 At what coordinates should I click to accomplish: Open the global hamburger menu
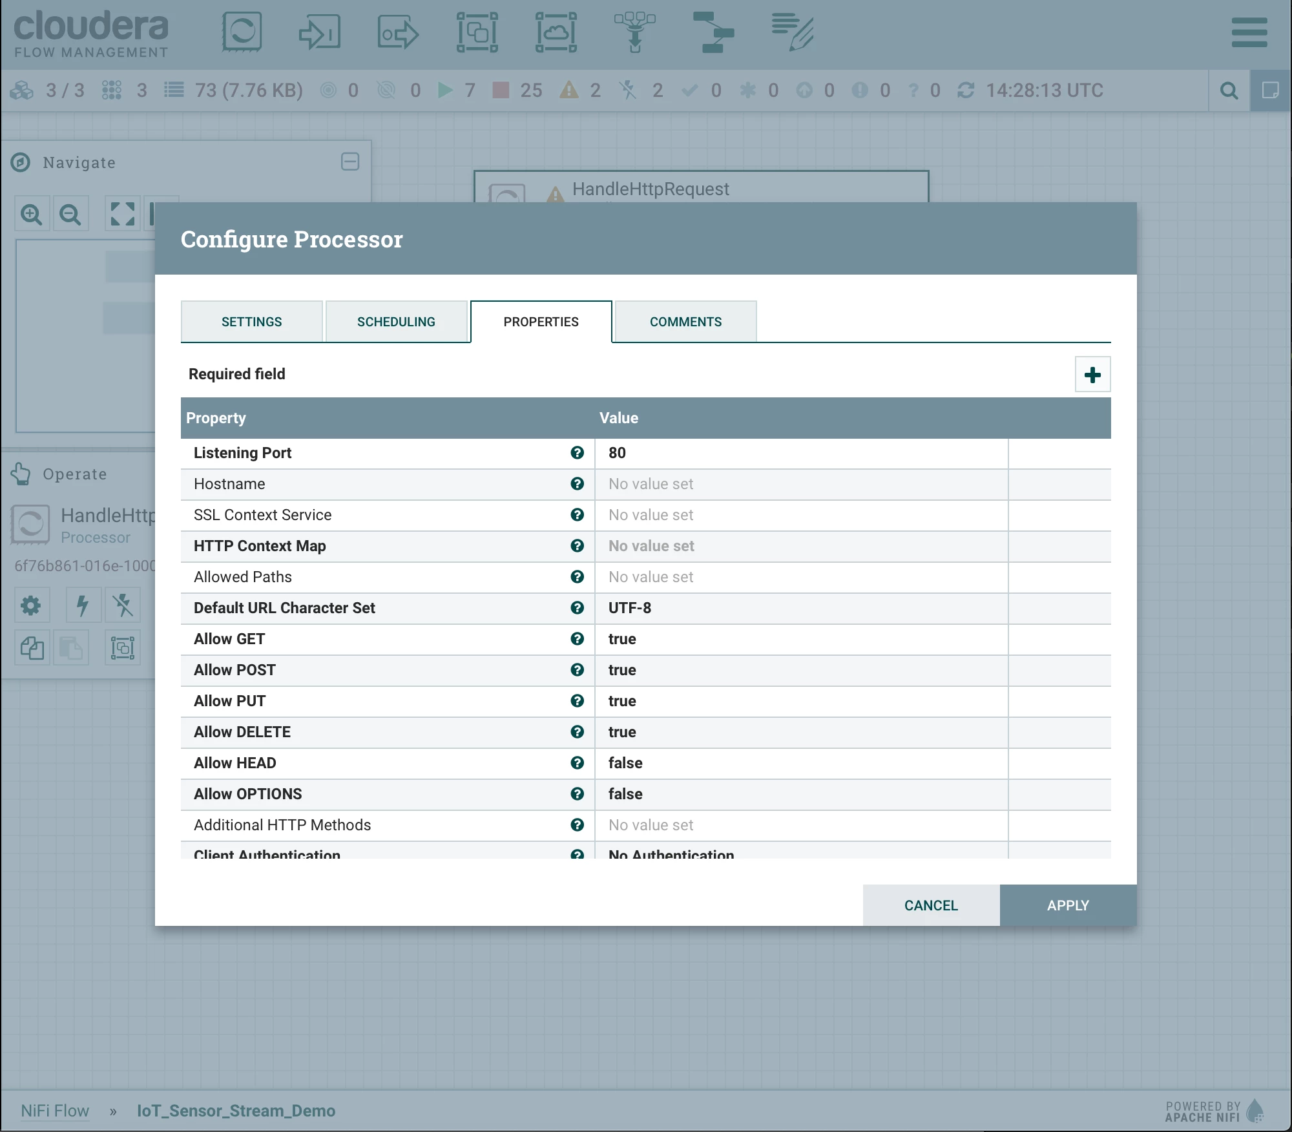coord(1249,32)
